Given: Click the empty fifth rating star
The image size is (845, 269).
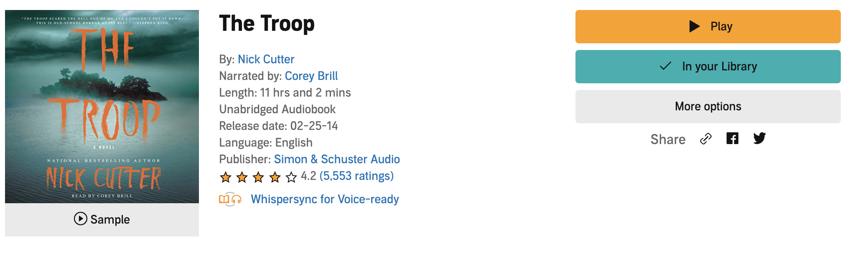Looking at the screenshot, I should point(291,177).
